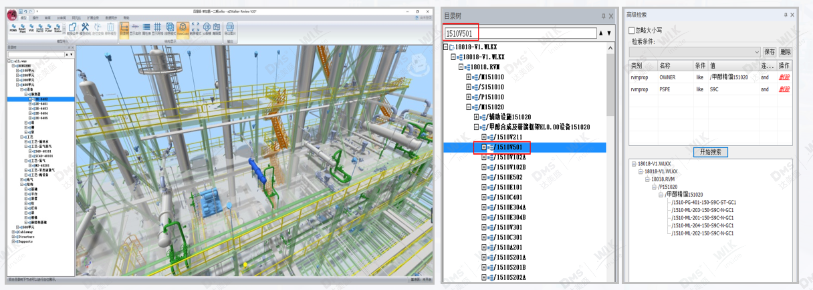
Task: Click the search field containing 1510V501
Action: 519,33
